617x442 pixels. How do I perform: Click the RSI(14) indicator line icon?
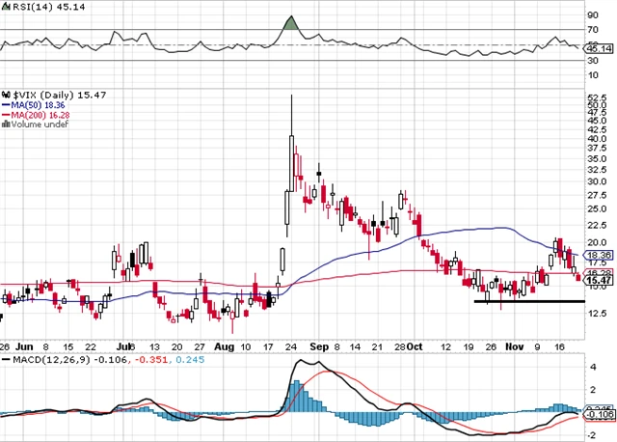click(x=6, y=7)
